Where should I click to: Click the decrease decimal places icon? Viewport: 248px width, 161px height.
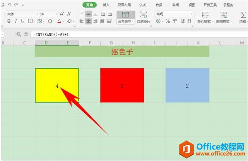tap(189, 21)
